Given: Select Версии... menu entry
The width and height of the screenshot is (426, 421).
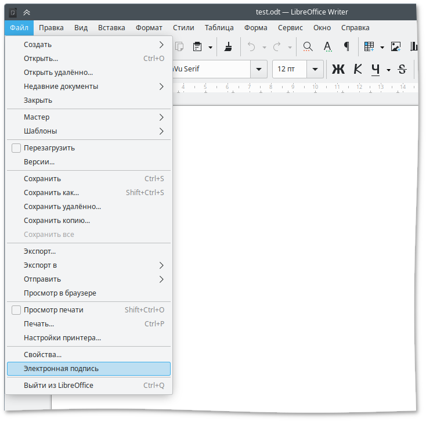Looking at the screenshot, I should (89, 162).
